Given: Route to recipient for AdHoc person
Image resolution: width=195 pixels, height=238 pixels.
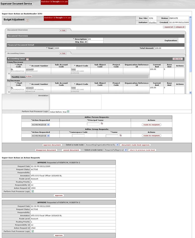Looking at the screenshot, I should tap(152, 125).
